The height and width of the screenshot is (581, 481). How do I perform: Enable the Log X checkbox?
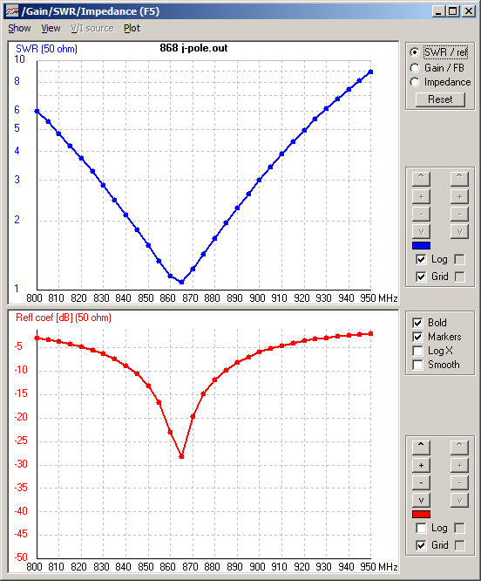(417, 351)
